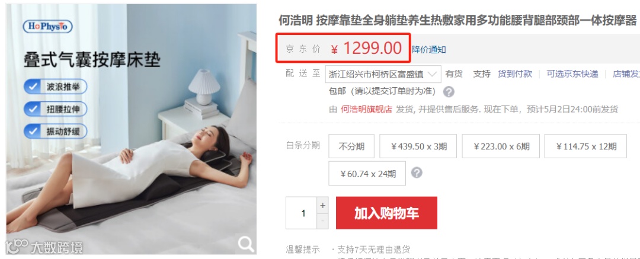Click the help icon beside 包邮 shipping note
The image size is (640, 259).
click(449, 91)
